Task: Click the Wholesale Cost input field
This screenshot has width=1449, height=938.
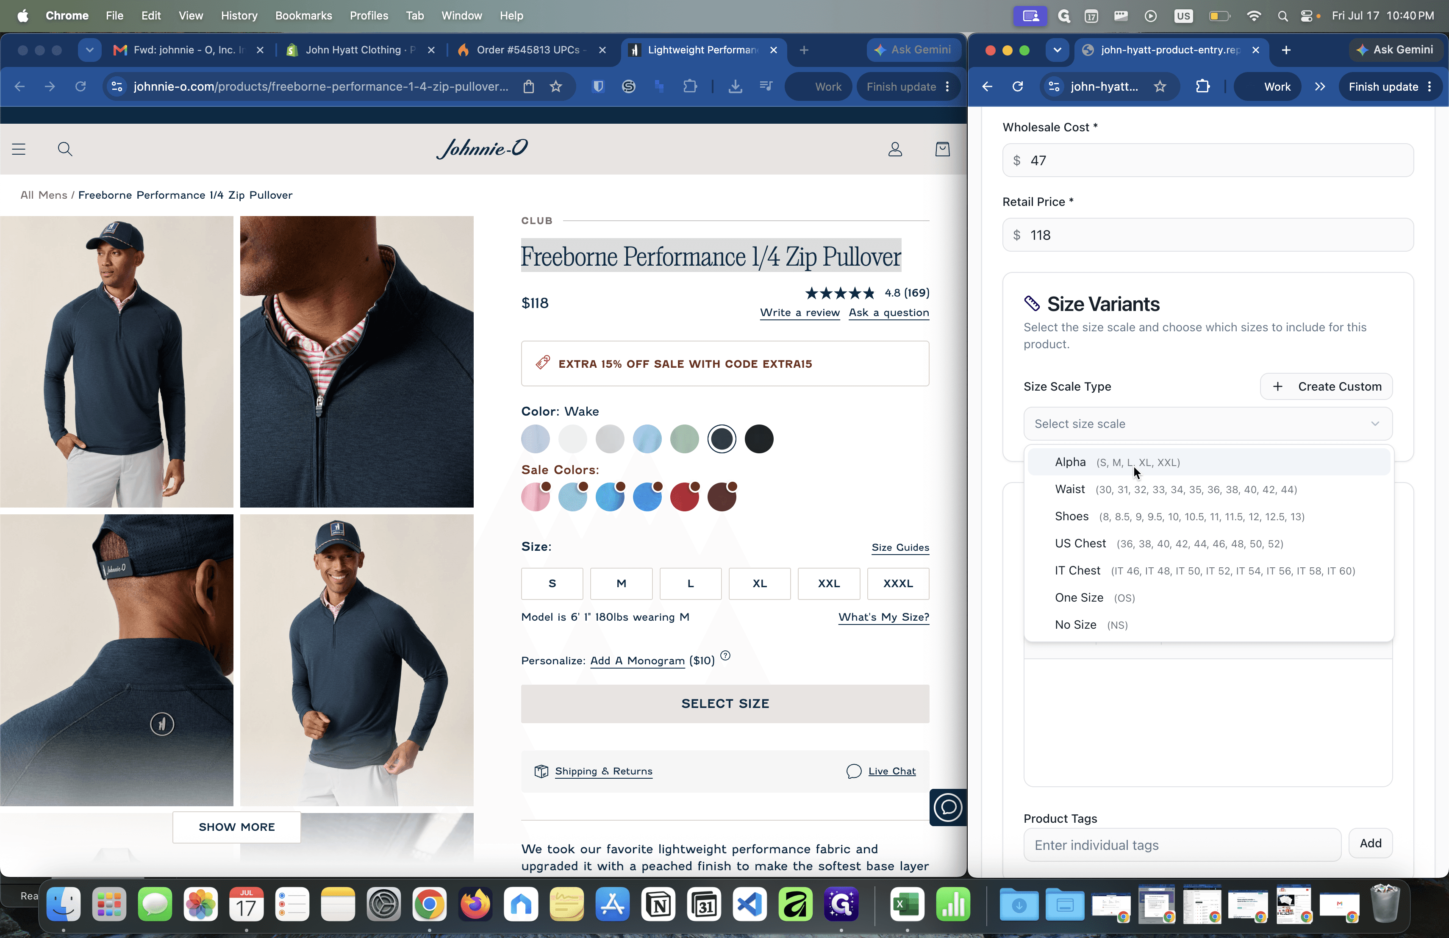Action: (1208, 160)
